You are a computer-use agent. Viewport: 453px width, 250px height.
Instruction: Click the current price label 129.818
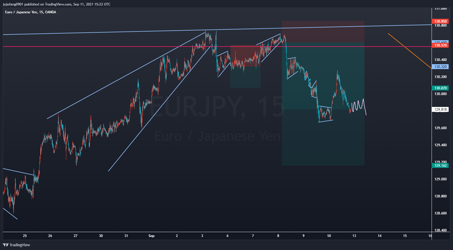pos(440,110)
